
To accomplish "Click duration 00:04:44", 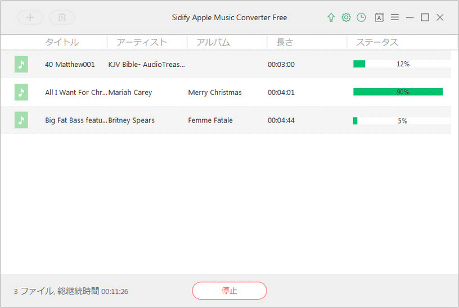I will pyautogui.click(x=281, y=120).
